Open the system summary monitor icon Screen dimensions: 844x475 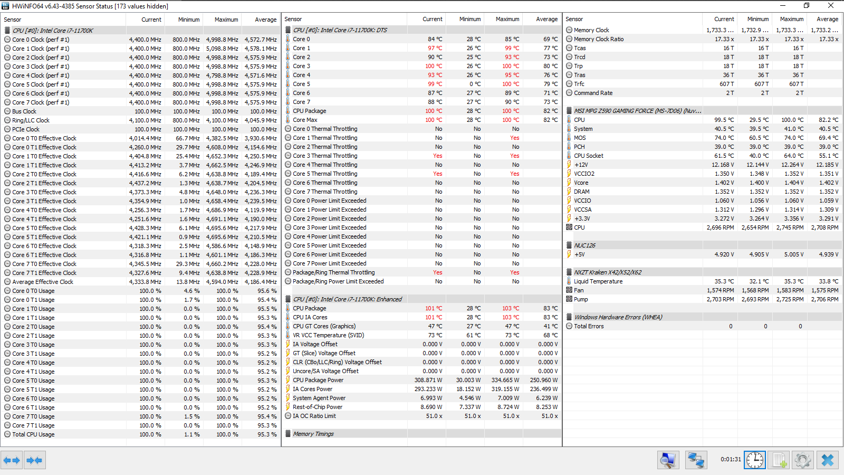[668, 460]
